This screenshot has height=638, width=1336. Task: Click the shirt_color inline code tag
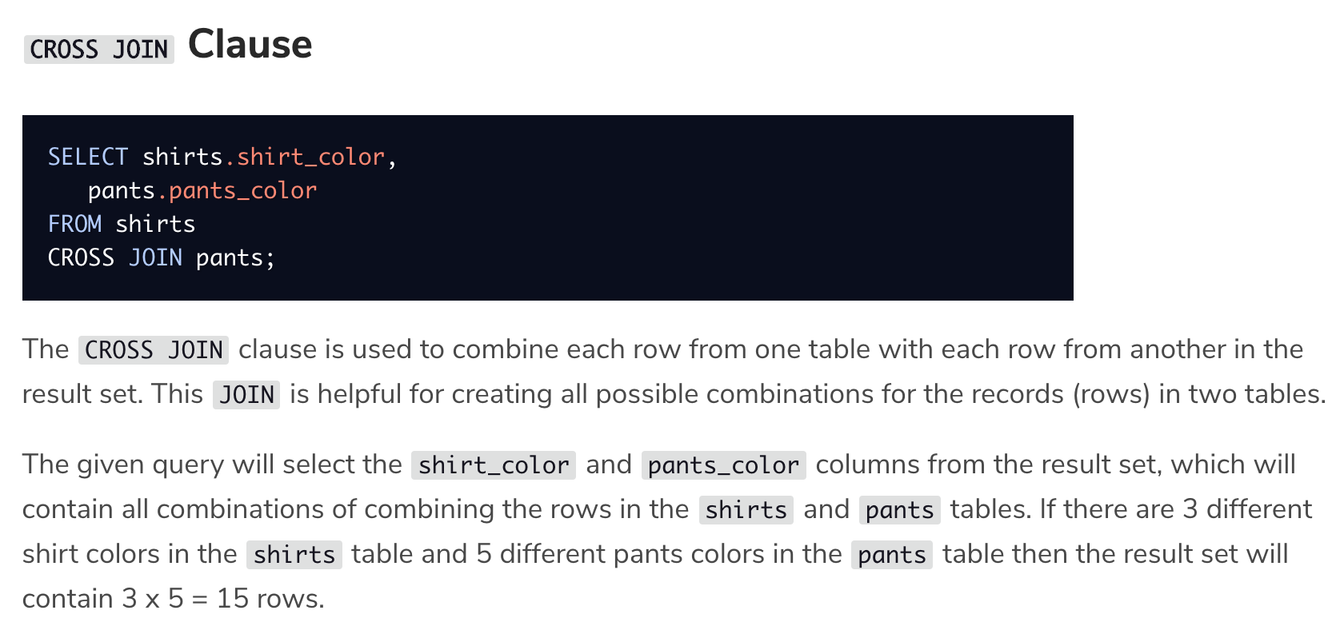pos(494,465)
